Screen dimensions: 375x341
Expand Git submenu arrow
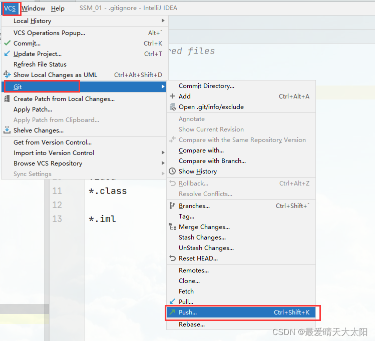point(163,86)
